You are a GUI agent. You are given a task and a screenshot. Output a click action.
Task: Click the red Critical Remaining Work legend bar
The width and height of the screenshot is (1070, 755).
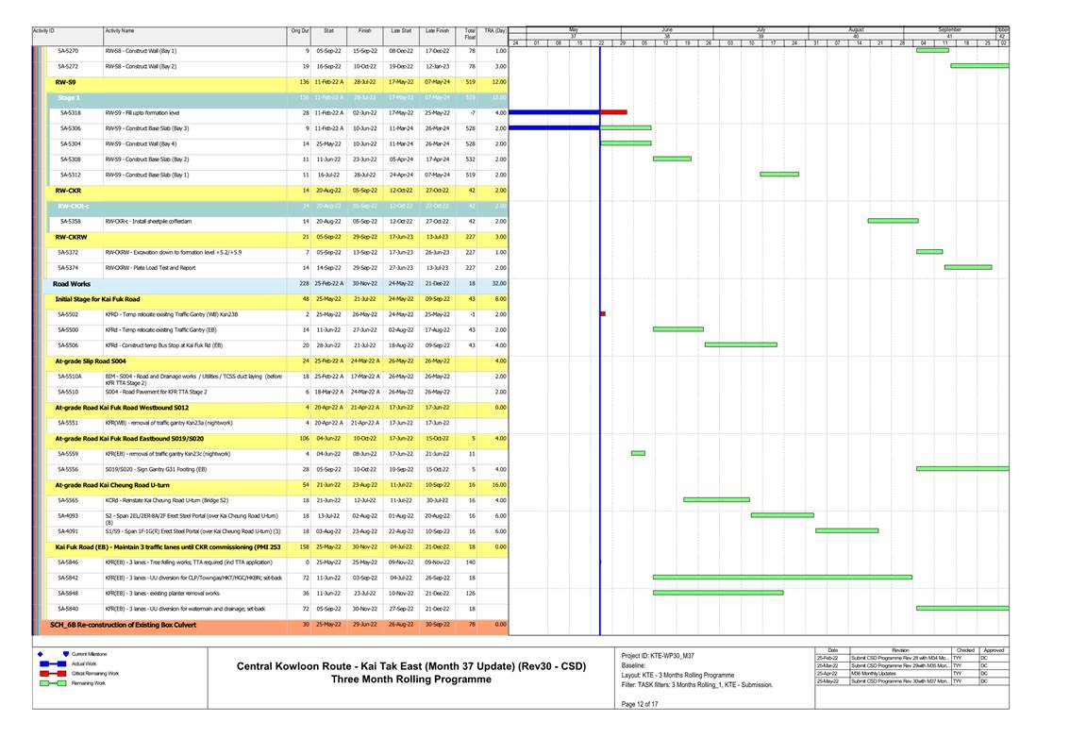click(51, 673)
